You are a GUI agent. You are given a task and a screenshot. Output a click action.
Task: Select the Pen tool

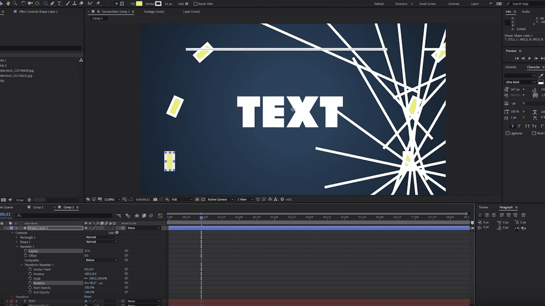pos(53,3)
